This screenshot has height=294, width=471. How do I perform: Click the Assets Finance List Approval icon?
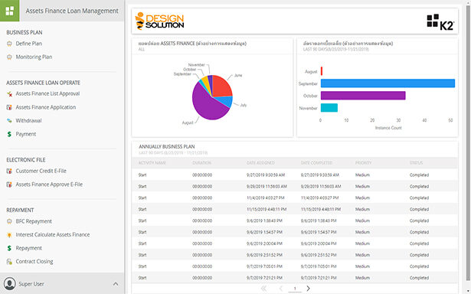[9, 93]
